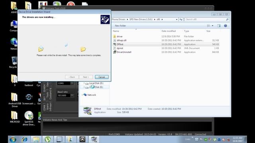Viewport: 255px width, 143px height.
Task: Click the Next button in the wizard
Action: pyautogui.click(x=86, y=77)
